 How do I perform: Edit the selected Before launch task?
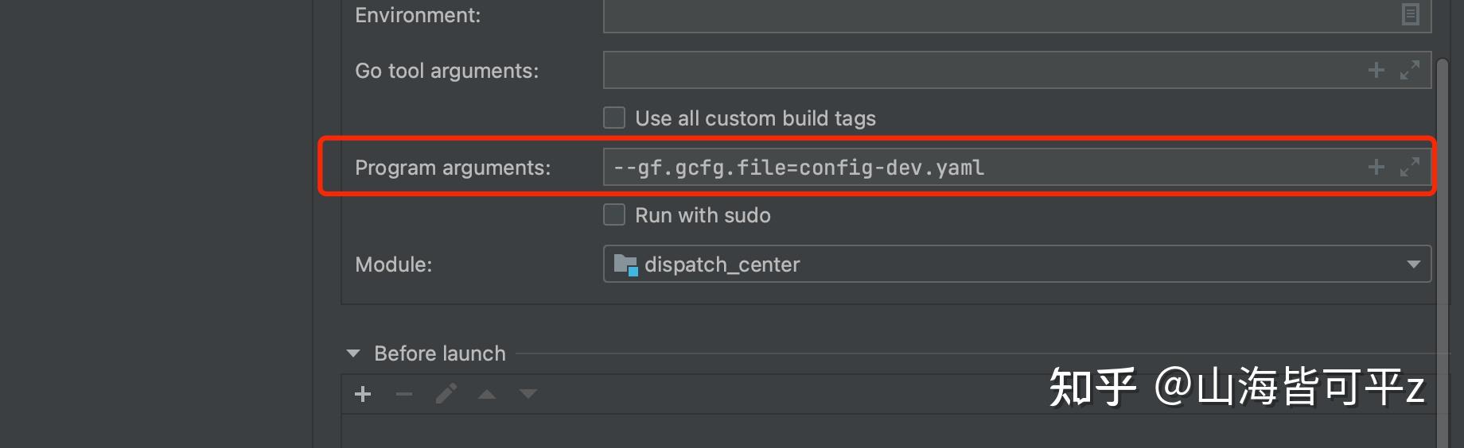tap(446, 394)
